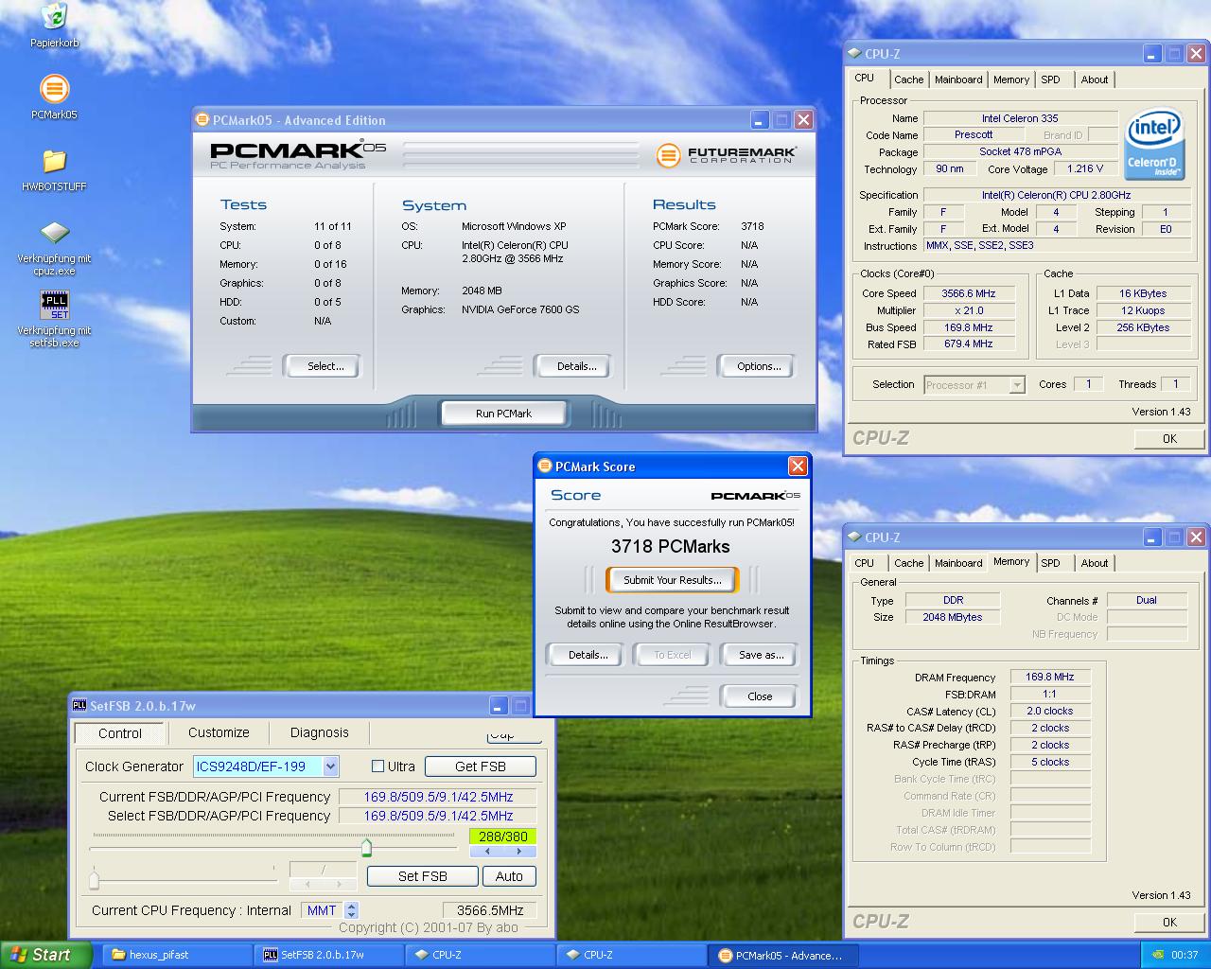Enable the Ultra checkbox in SetFSB
Viewport: 1211px width, 969px height.
pyautogui.click(x=378, y=766)
